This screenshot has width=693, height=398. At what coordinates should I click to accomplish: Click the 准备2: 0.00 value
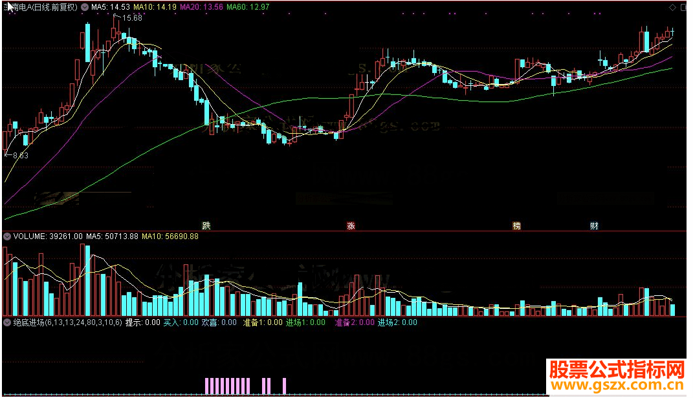(x=355, y=322)
